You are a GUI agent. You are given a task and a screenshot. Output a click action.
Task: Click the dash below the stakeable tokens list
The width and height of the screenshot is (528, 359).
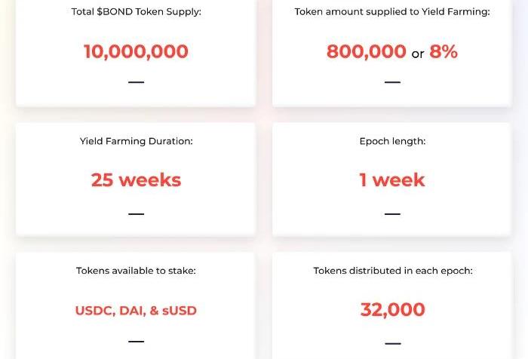pyautogui.click(x=136, y=342)
